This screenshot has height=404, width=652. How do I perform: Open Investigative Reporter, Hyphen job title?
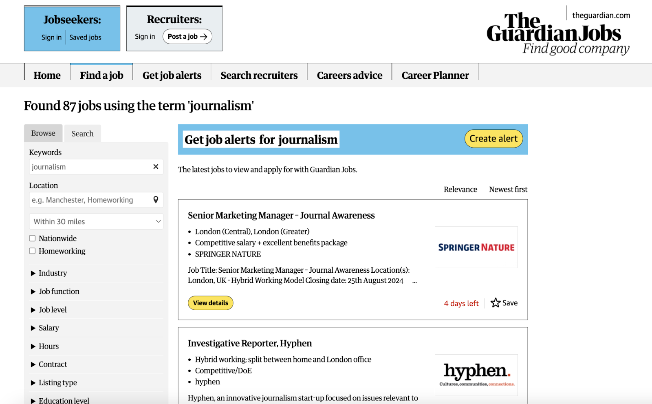pyautogui.click(x=250, y=343)
